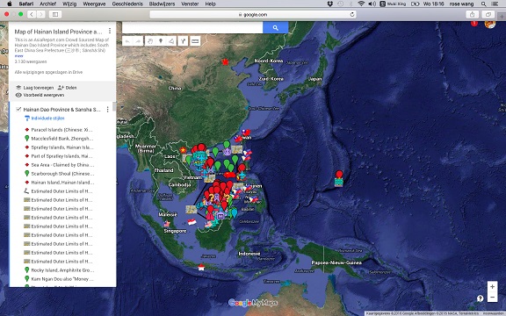Uncheck the Hainan Dao Province layer checkbox
This screenshot has height=316, width=506.
[18, 110]
